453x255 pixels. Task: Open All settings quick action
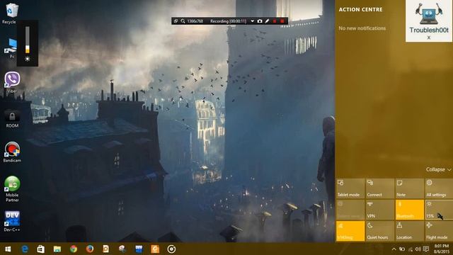click(439, 188)
